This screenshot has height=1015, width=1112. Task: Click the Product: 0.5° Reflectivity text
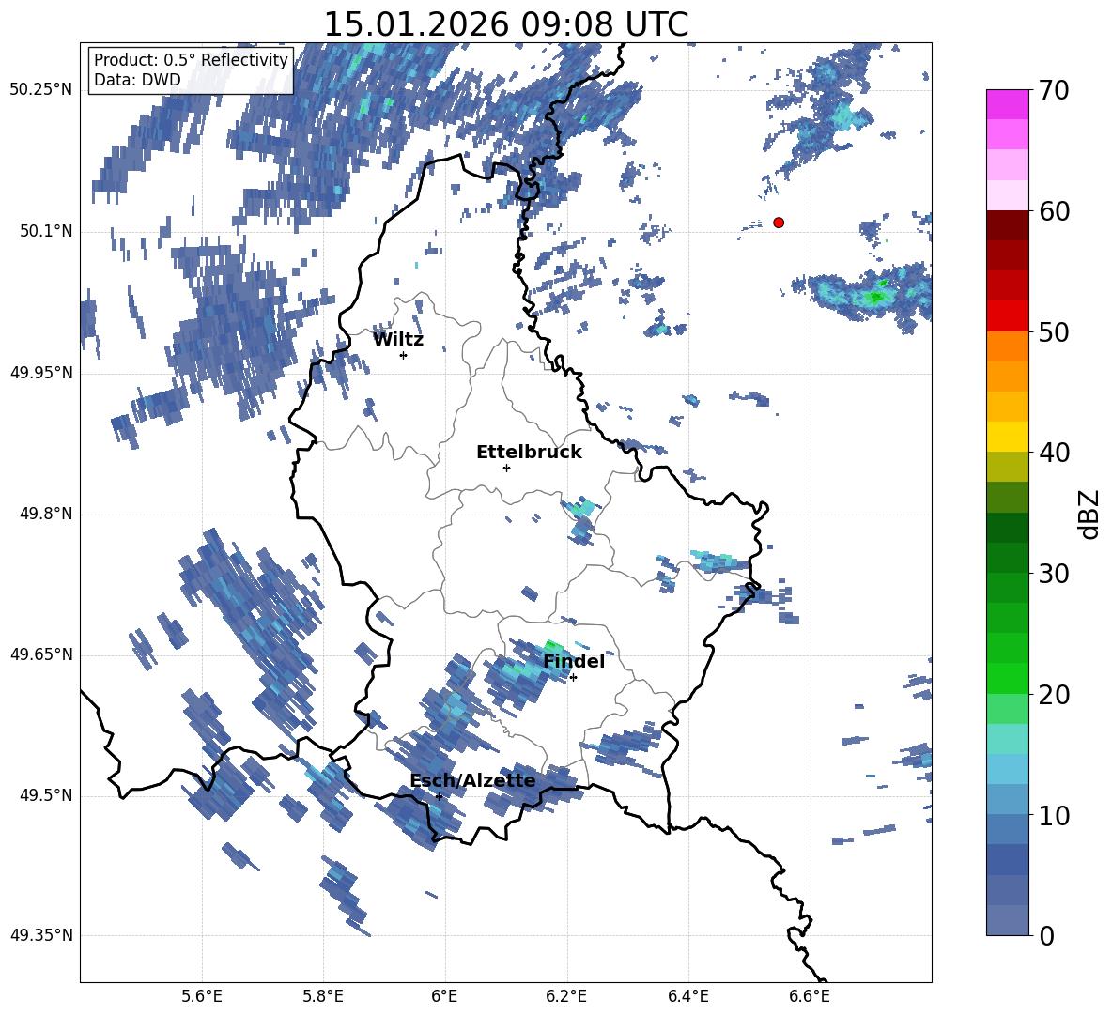pos(191,59)
